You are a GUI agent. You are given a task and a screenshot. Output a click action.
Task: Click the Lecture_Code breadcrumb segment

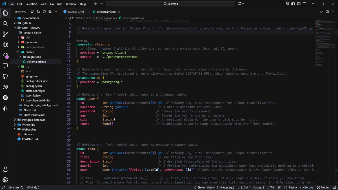(94, 18)
